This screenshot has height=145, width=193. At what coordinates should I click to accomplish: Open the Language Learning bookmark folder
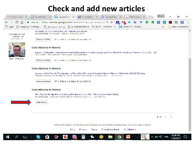pos(29,27)
